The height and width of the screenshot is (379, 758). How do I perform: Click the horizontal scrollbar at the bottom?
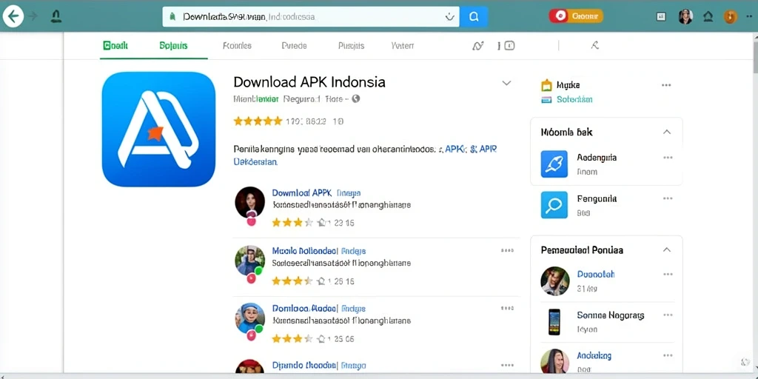[379, 376]
